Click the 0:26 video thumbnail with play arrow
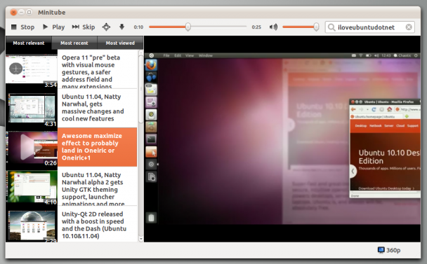The image size is (427, 264). click(32, 148)
